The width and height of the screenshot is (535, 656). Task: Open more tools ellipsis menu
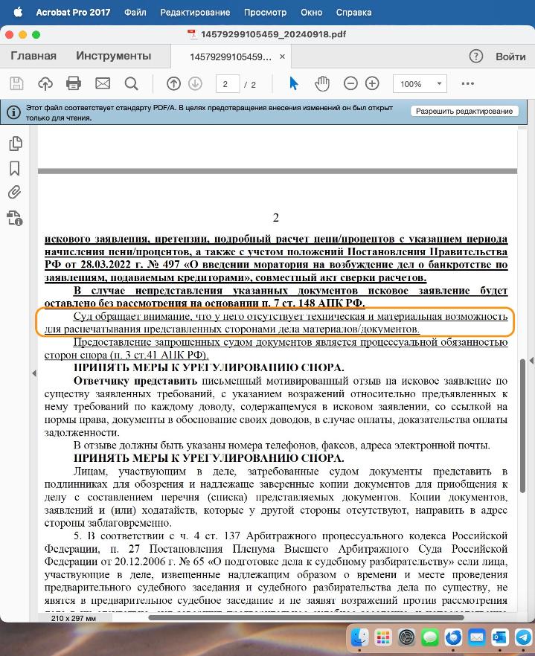point(467,83)
